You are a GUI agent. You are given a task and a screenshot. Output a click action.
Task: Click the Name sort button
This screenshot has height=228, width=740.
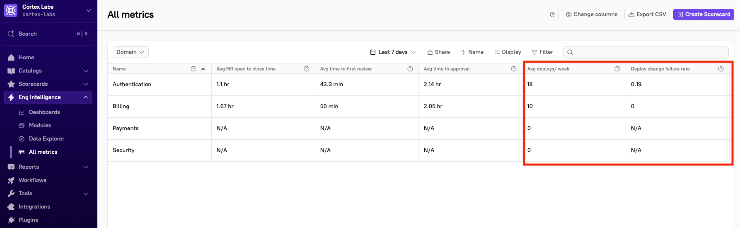(472, 52)
